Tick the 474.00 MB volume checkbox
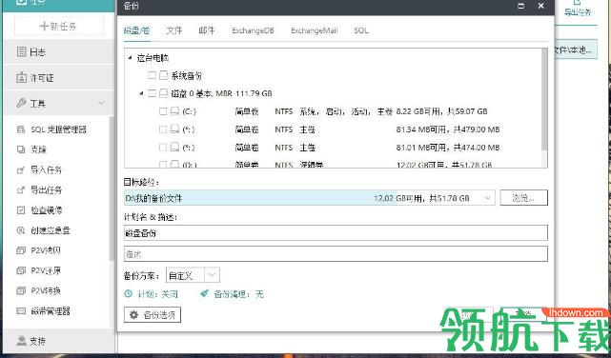The height and width of the screenshot is (358, 611). coord(163,147)
